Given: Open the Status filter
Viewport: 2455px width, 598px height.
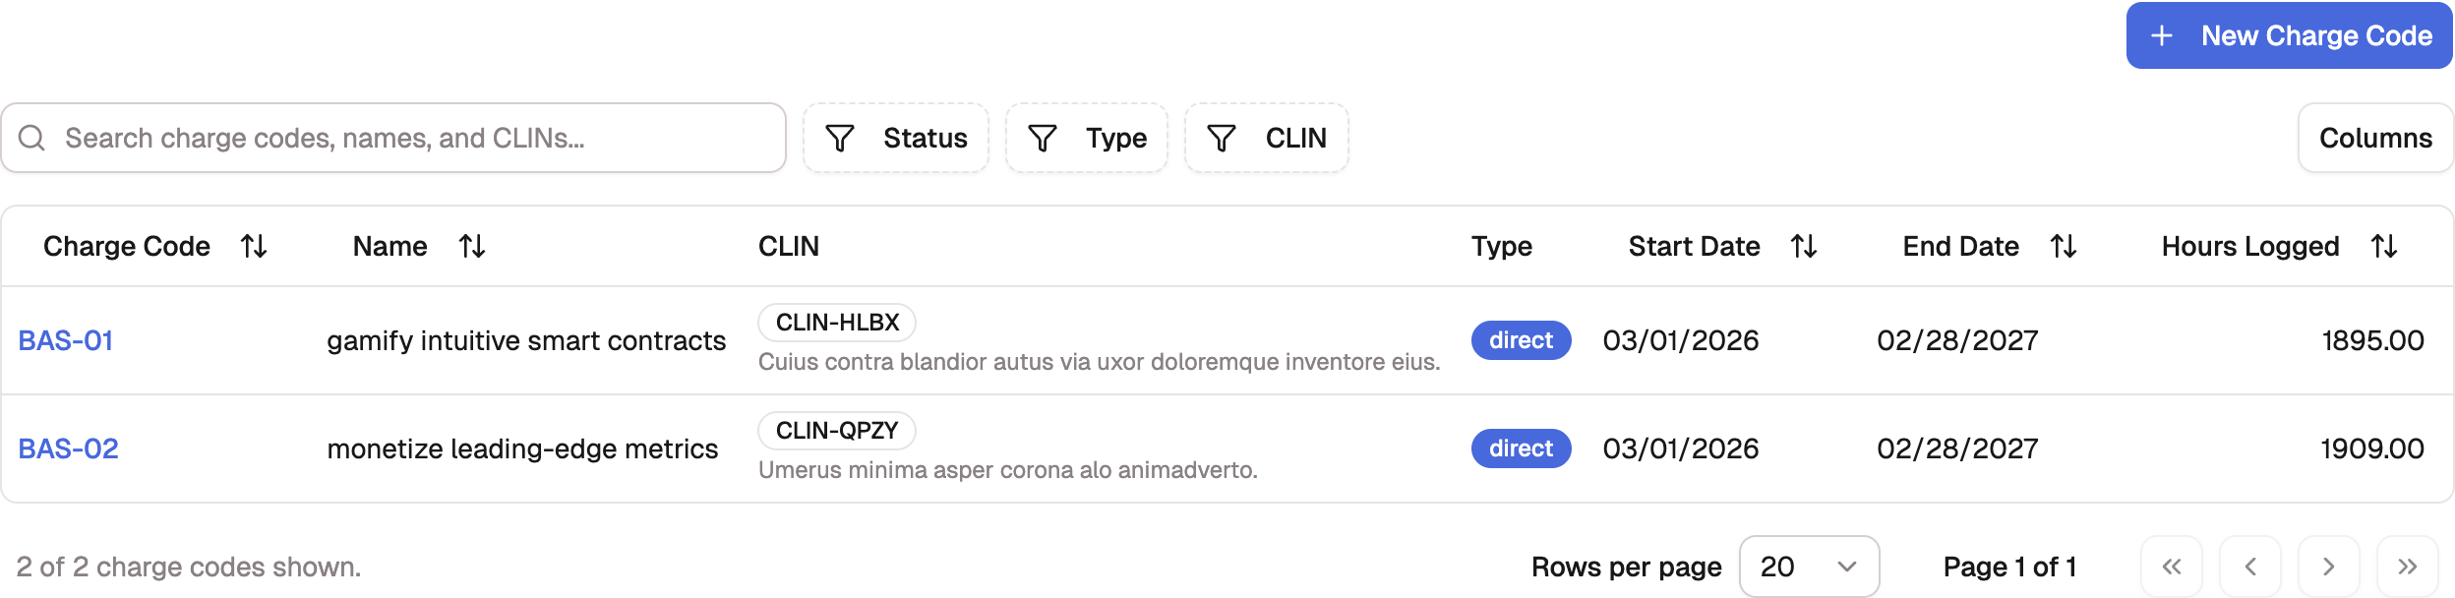Looking at the screenshot, I should pyautogui.click(x=896, y=138).
